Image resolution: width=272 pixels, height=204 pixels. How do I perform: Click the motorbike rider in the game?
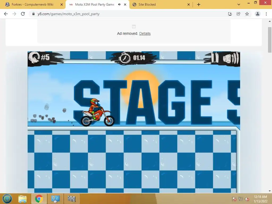click(97, 112)
